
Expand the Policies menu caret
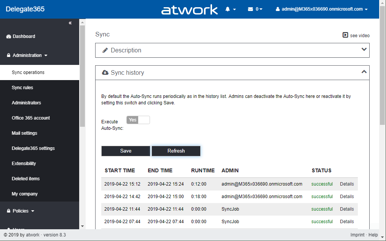pos(33,211)
